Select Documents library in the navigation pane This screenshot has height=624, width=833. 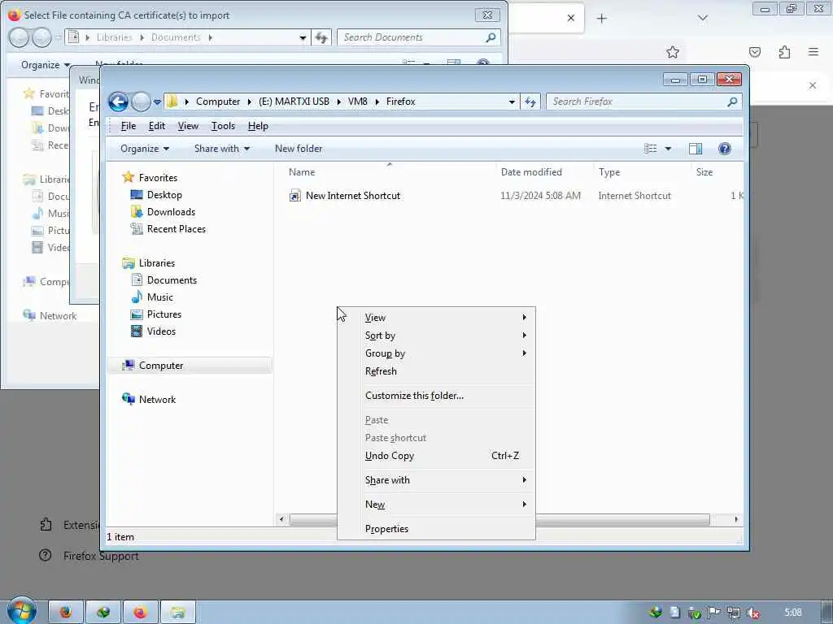point(172,280)
